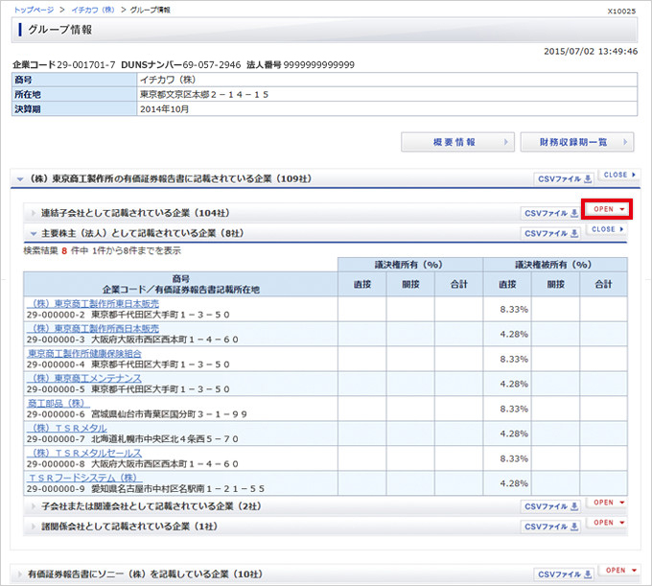This screenshot has height=586, width=652.
Task: Click 議決権被所有（%） column header
Action: [555, 265]
